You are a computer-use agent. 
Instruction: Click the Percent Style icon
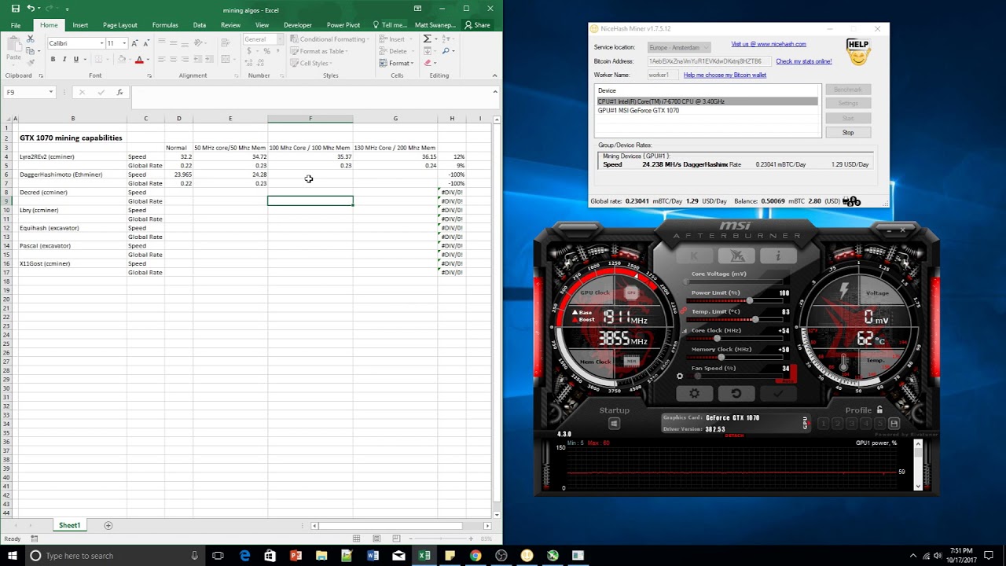(x=266, y=51)
